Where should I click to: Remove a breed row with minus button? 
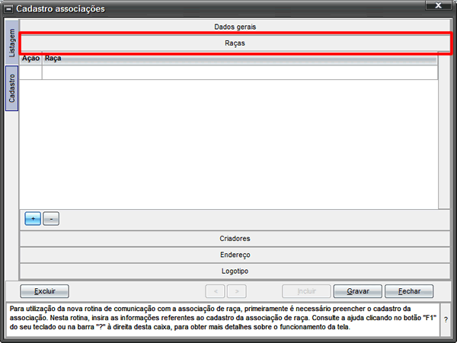pos(51,218)
